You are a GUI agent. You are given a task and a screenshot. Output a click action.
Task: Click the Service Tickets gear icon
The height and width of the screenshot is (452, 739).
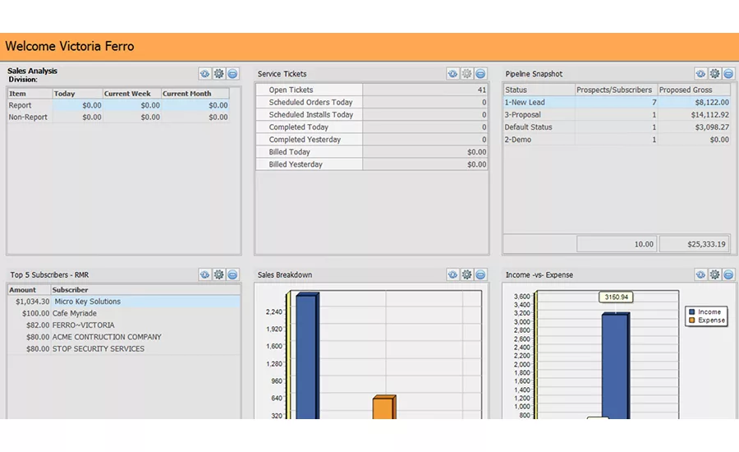[466, 74]
